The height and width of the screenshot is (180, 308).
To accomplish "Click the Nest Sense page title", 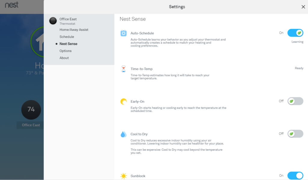I will click(x=133, y=19).
